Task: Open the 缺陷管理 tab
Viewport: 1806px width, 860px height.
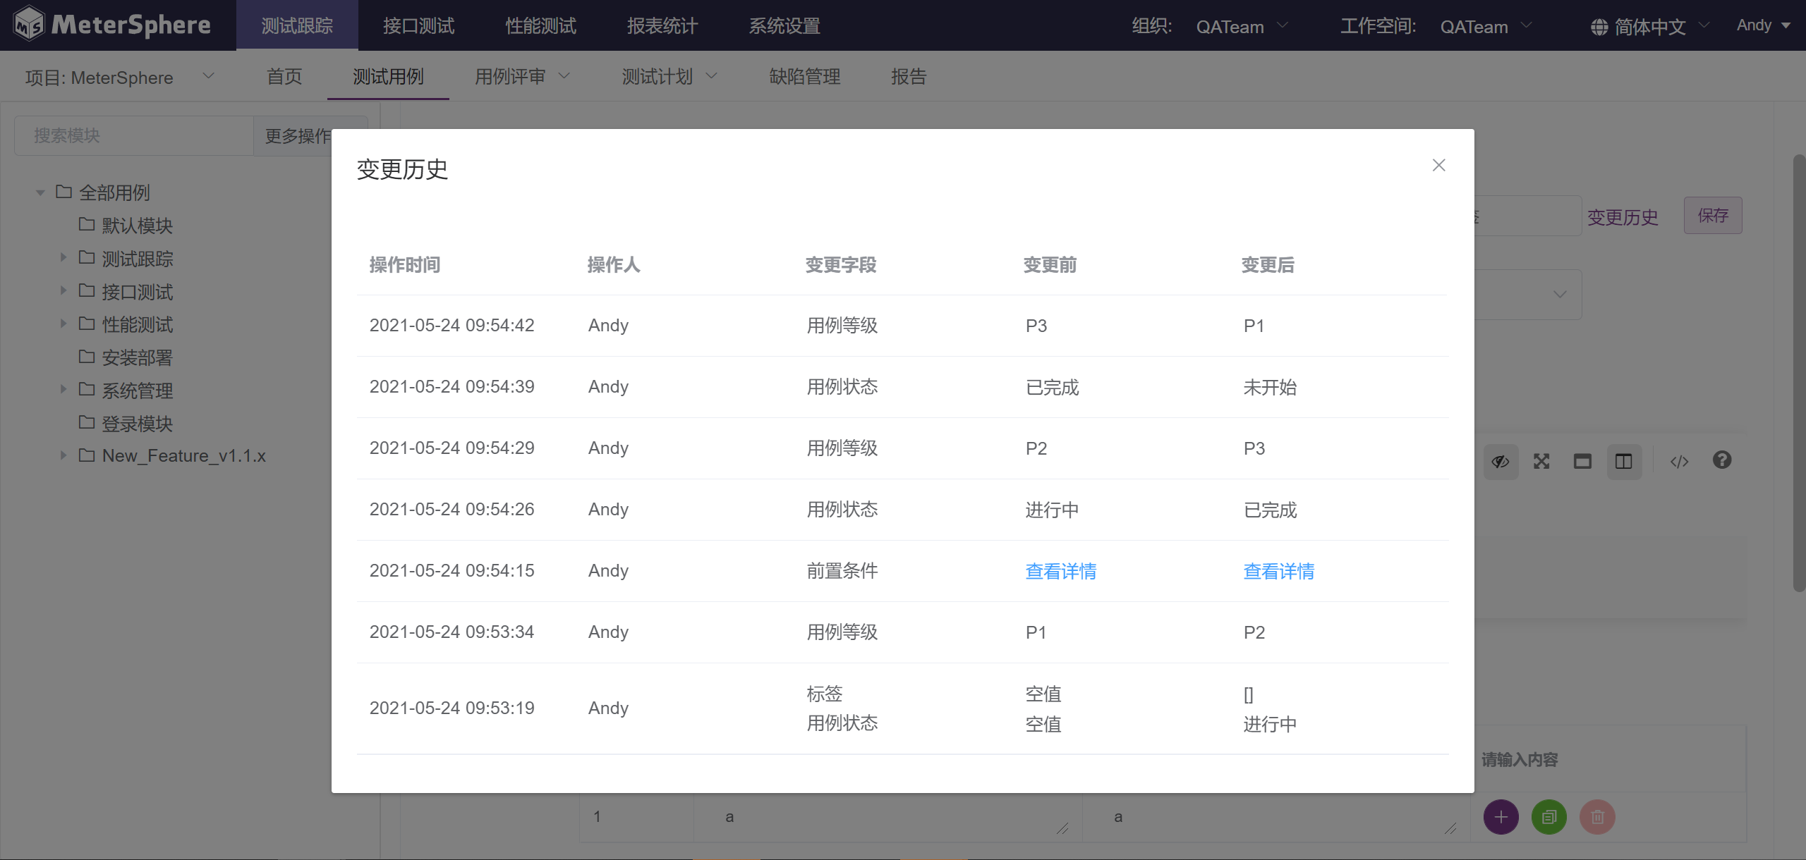Action: tap(805, 76)
